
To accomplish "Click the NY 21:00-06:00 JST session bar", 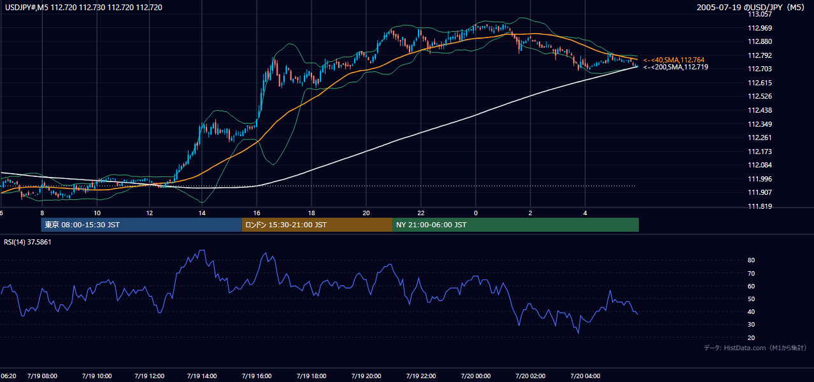I will (x=515, y=225).
